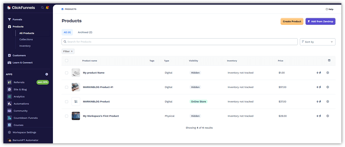
Task: Click the breadcrumb Products icon
Action: [x=63, y=9]
